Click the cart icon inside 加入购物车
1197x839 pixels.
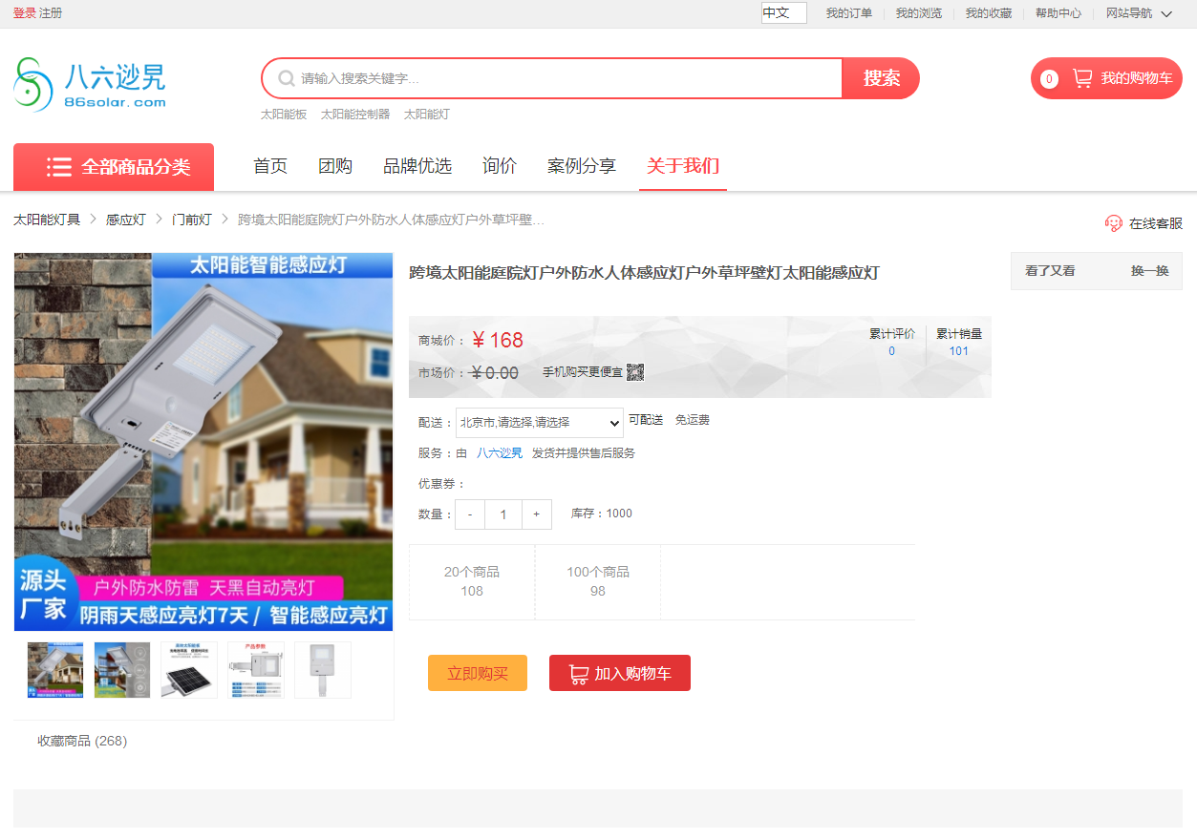(x=577, y=673)
